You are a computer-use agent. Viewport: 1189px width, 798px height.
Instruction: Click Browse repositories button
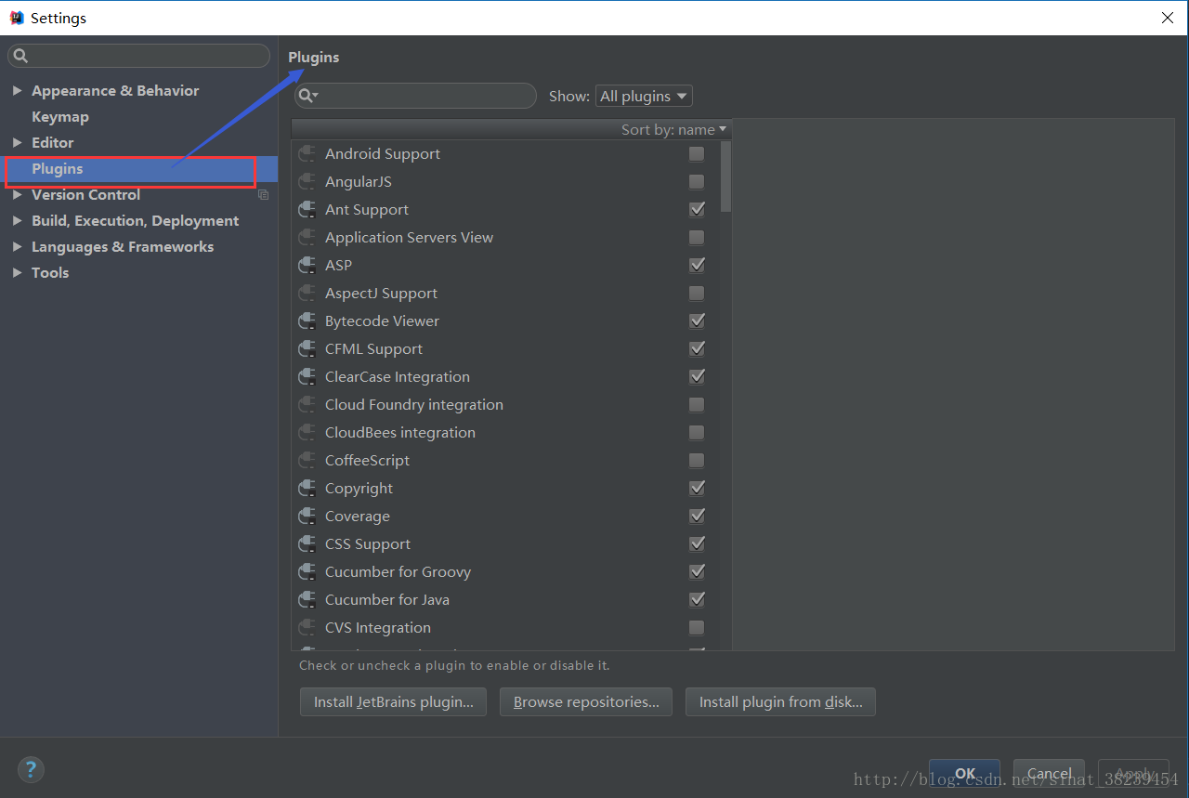(586, 702)
